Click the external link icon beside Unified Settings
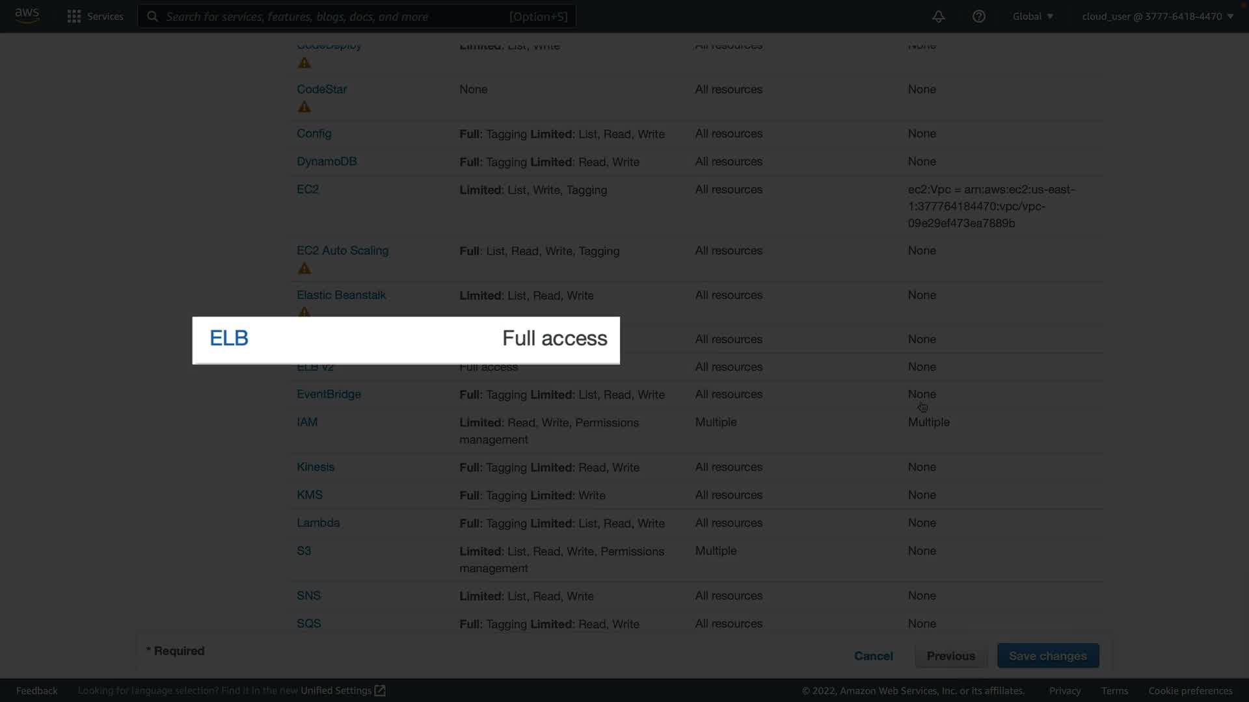 (x=381, y=690)
